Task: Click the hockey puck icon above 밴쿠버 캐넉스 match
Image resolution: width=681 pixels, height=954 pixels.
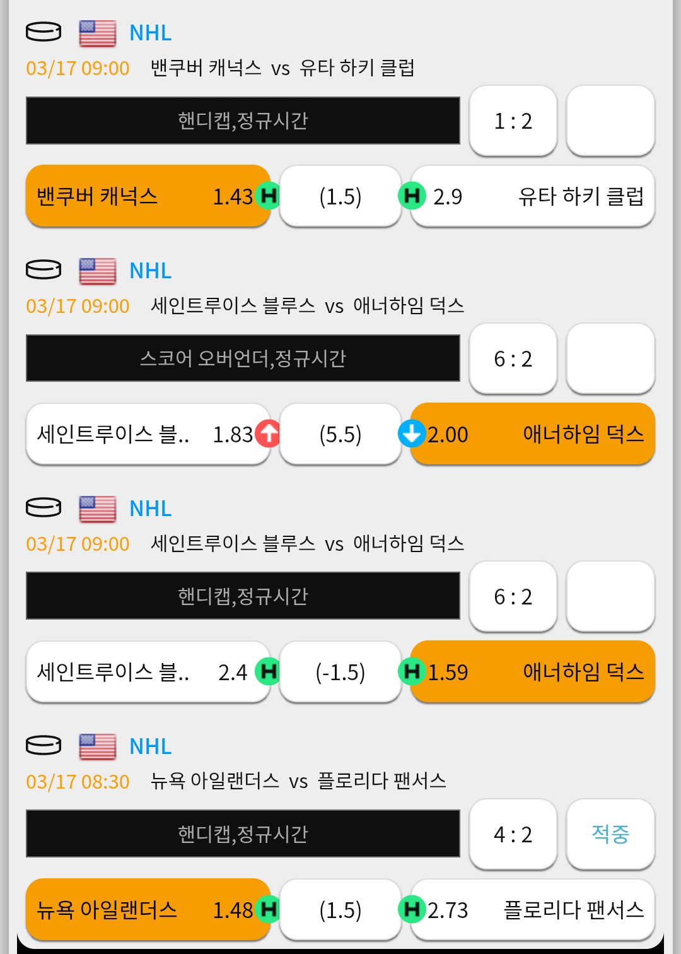Action: tap(44, 32)
